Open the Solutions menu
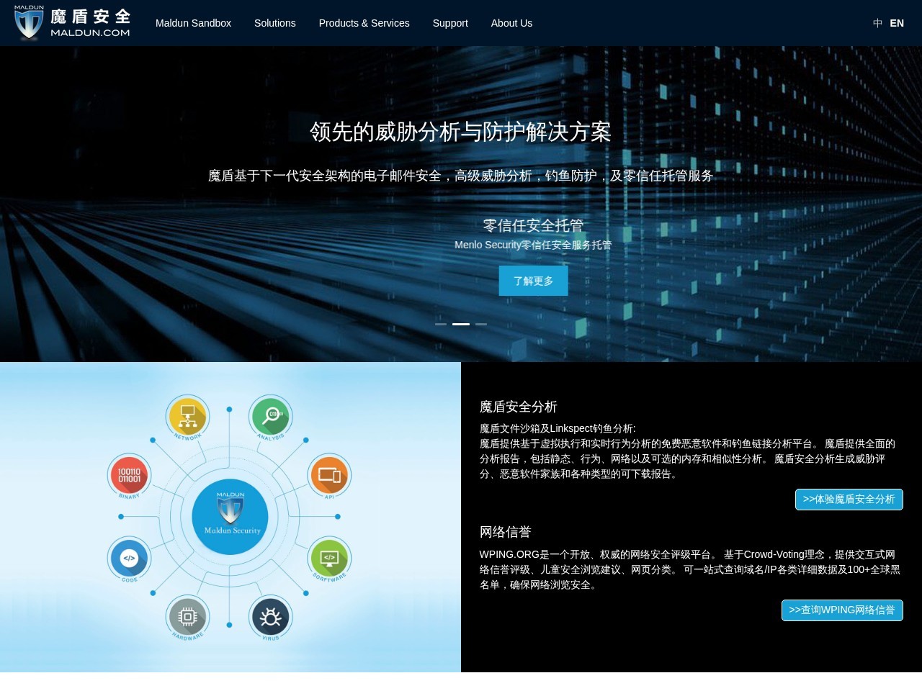Screen dimensions: 922x691 point(274,23)
